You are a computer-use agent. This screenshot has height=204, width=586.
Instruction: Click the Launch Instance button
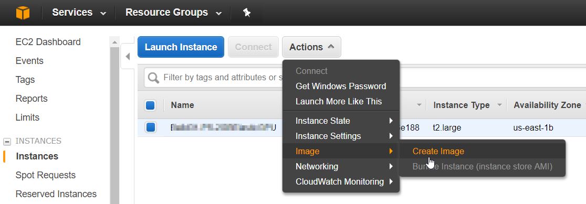pos(181,47)
